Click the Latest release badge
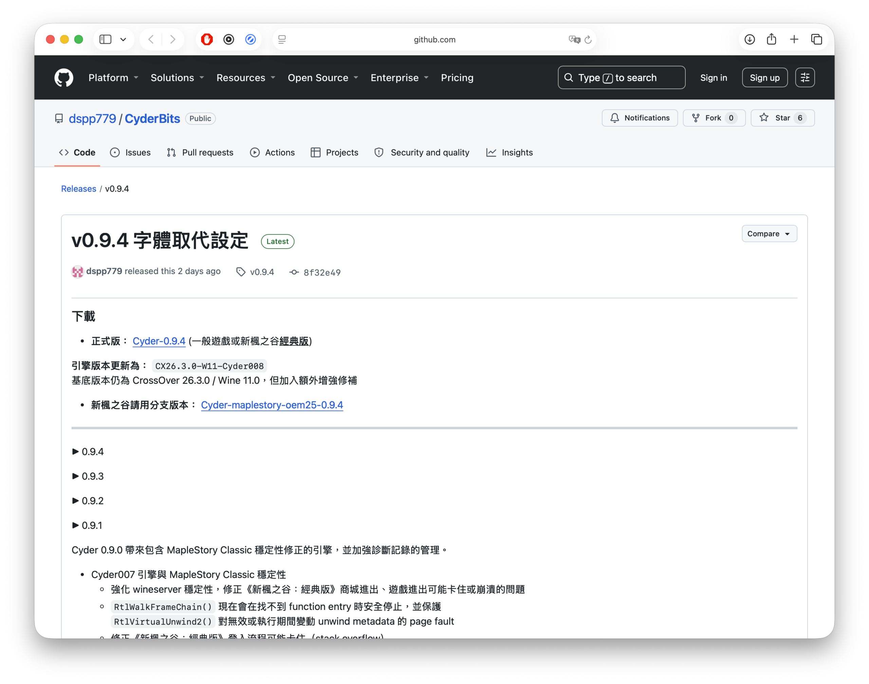Image resolution: width=869 pixels, height=684 pixels. pos(277,241)
